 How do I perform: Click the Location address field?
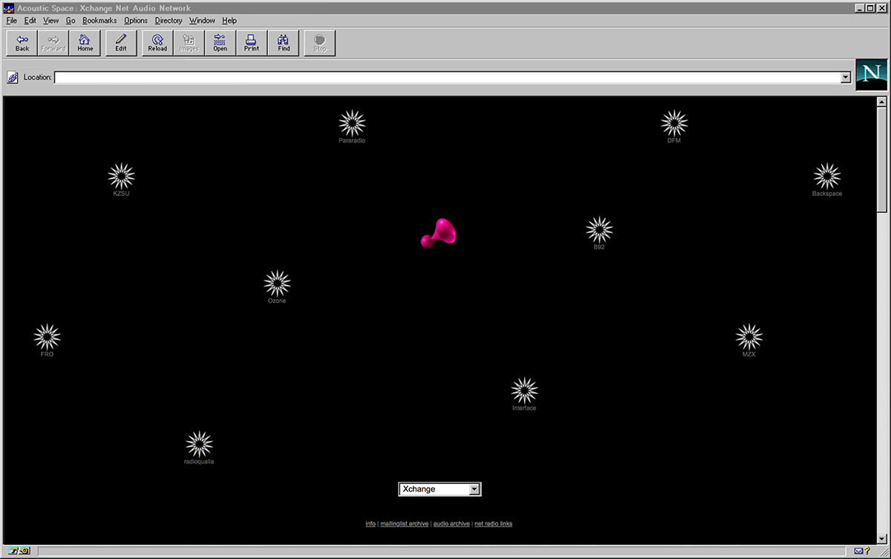pos(446,78)
